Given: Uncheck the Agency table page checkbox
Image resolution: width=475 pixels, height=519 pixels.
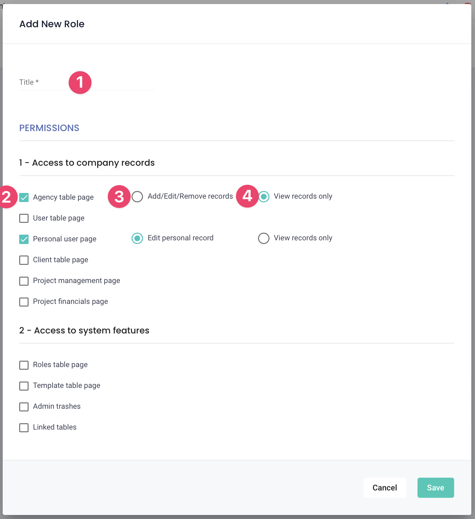Looking at the screenshot, I should click(x=24, y=197).
